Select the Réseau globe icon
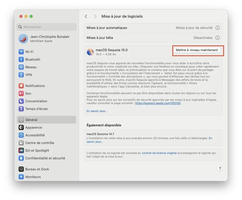This screenshot has height=200, width=242. (21, 67)
